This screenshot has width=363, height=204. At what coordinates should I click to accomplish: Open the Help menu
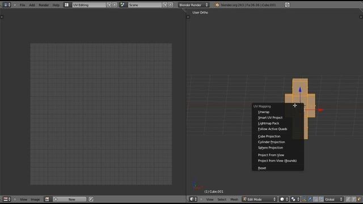[56, 5]
